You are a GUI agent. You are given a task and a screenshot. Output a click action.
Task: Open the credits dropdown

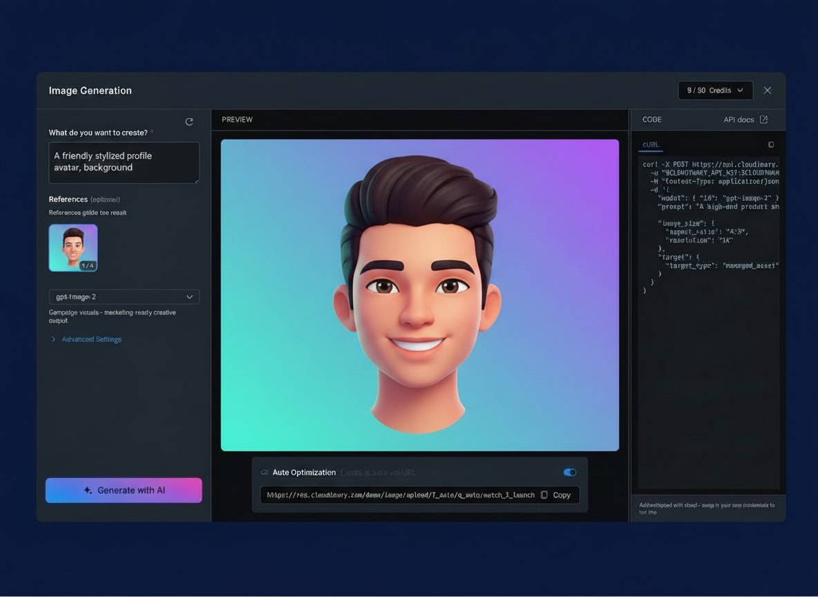(x=715, y=91)
